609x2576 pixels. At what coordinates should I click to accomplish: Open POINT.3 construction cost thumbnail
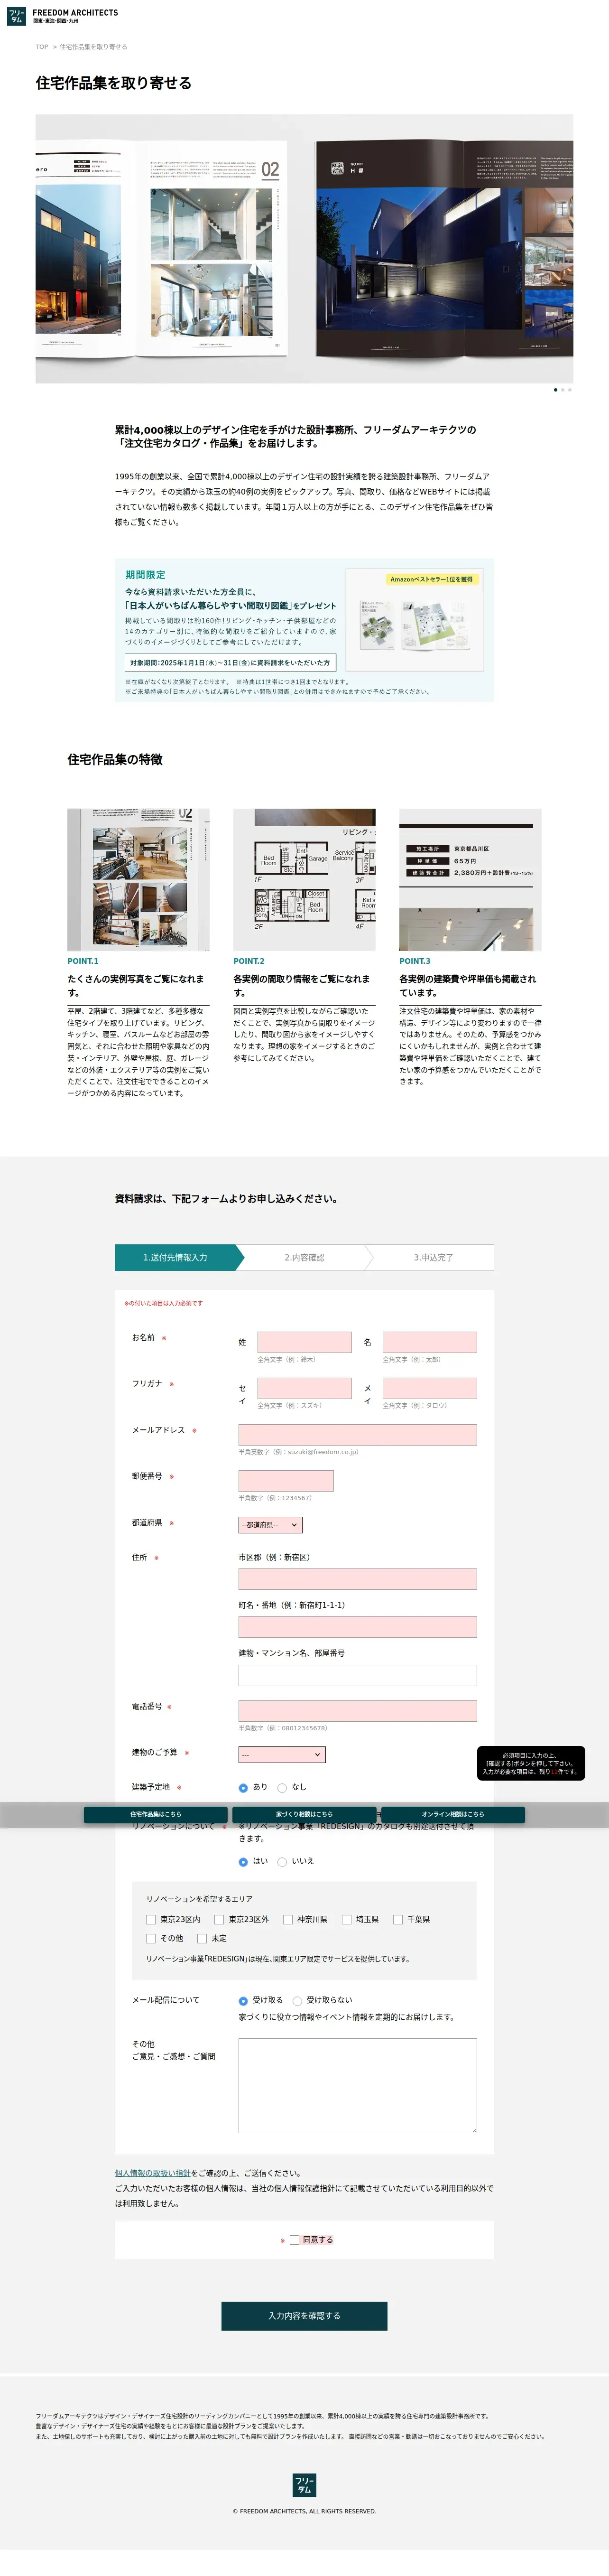(470, 880)
